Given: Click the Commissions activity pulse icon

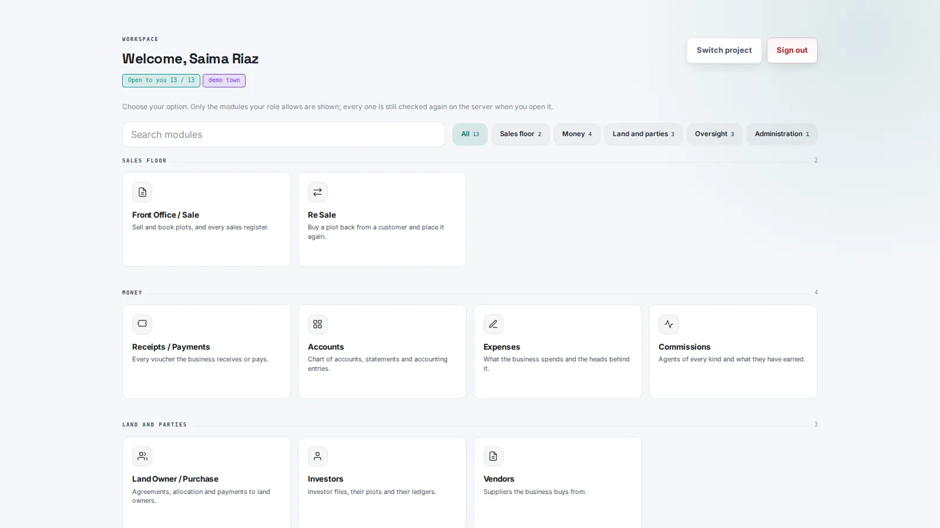Looking at the screenshot, I should [x=669, y=324].
